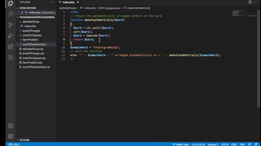Click Watch Sass in status bar
Viewport: 261px width, 146px height.
click(180, 144)
